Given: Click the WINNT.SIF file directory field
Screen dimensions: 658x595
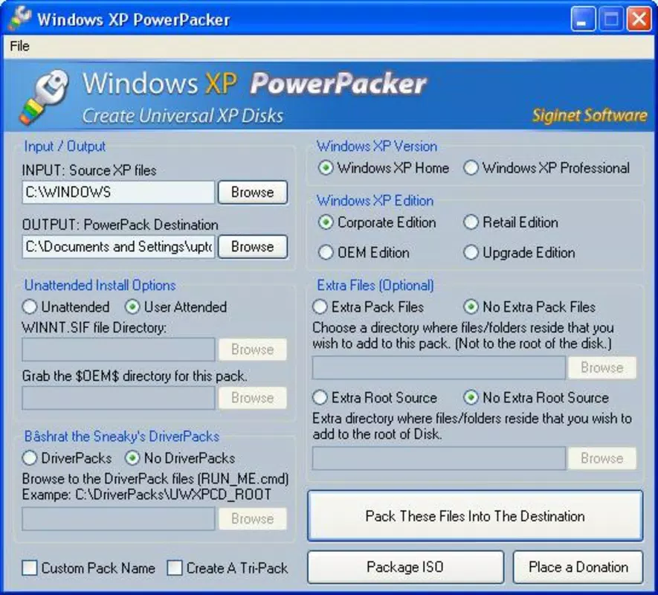Looking at the screenshot, I should (x=118, y=350).
